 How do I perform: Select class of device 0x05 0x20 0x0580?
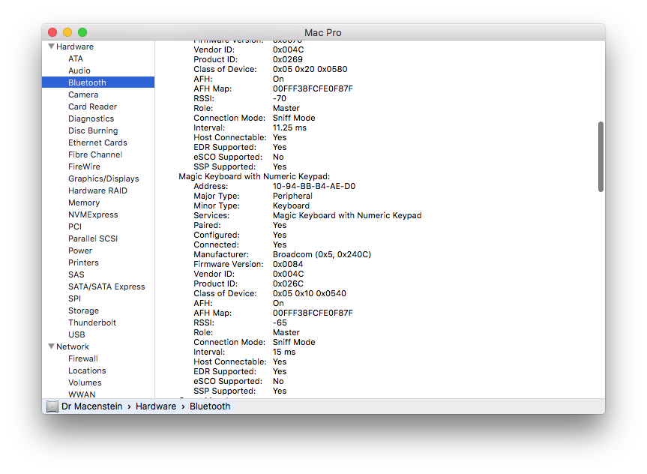310,69
